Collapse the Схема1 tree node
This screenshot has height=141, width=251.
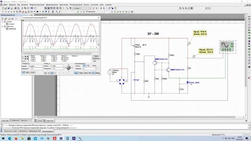click(2, 22)
